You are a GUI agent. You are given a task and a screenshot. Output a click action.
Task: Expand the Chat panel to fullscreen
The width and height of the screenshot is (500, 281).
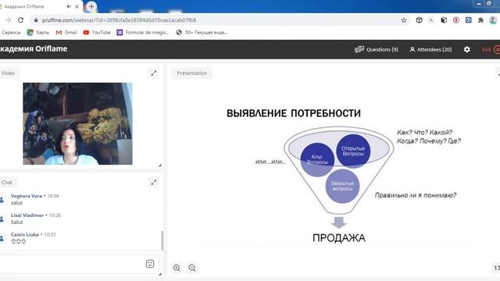pos(154,182)
